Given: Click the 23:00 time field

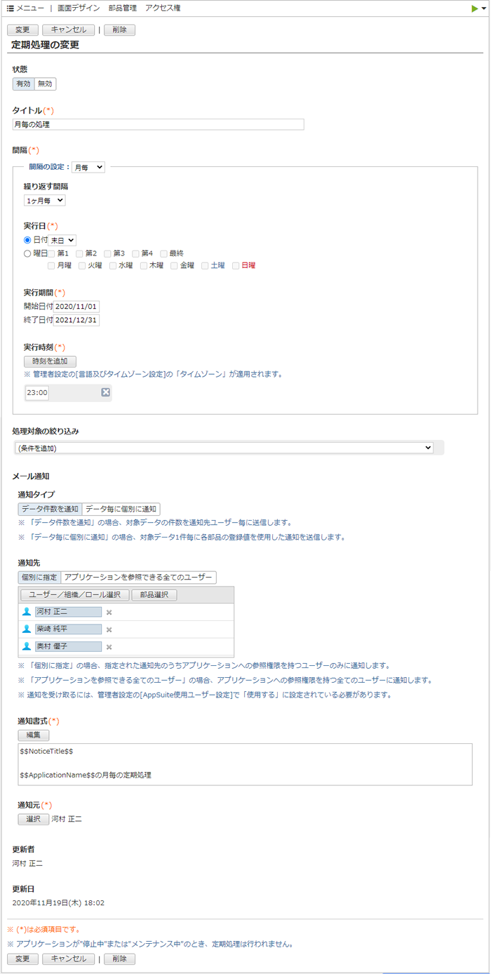Looking at the screenshot, I should click(x=36, y=393).
